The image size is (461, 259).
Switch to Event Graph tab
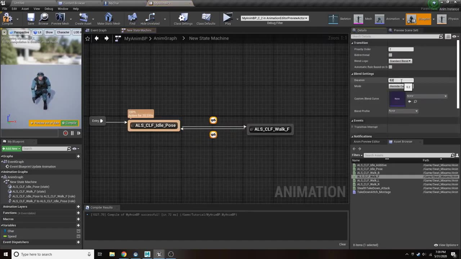pyautogui.click(x=98, y=30)
